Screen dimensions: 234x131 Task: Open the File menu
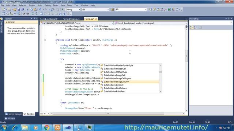pyautogui.click(x=3, y=5)
